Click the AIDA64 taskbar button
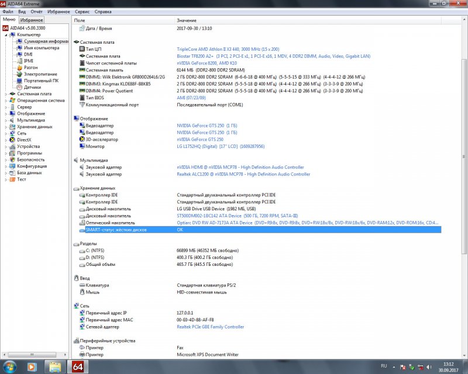The height and width of the screenshot is (374, 468). 77,367
